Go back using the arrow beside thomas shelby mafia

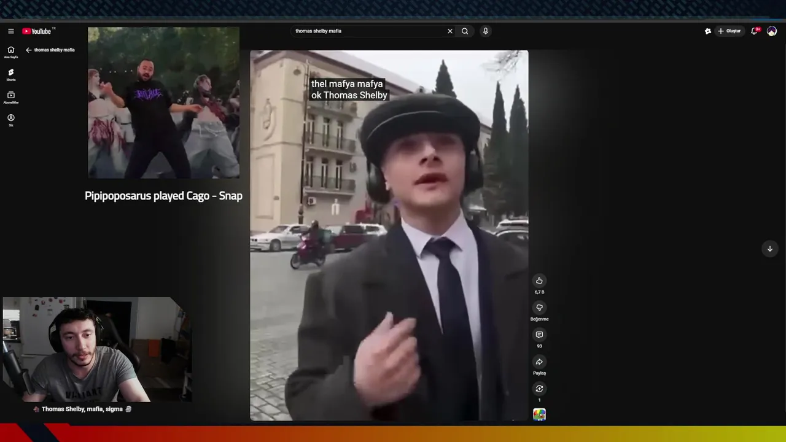click(28, 50)
